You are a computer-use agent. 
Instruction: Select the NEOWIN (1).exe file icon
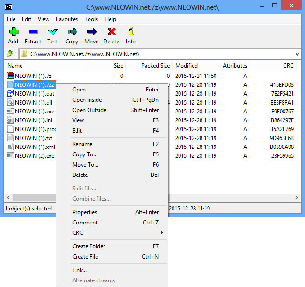point(10,111)
